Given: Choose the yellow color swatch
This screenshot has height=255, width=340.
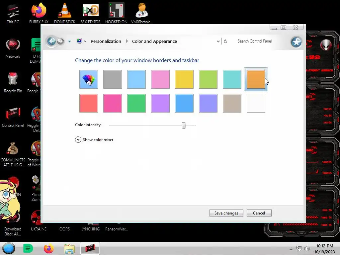Looking at the screenshot, I should click(184, 79).
